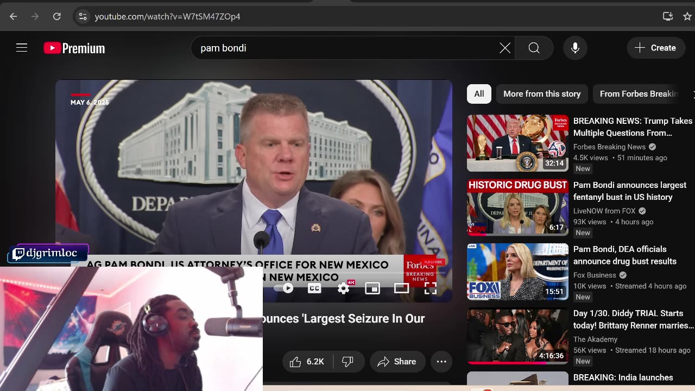Select the 'All' filter chip
695x391 pixels.
click(x=479, y=94)
